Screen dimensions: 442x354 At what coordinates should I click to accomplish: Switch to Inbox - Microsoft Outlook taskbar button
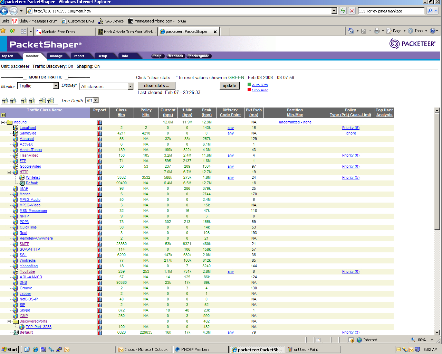(x=144, y=350)
